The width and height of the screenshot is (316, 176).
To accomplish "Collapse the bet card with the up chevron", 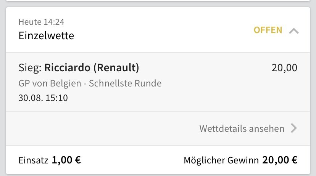I will (x=294, y=31).
